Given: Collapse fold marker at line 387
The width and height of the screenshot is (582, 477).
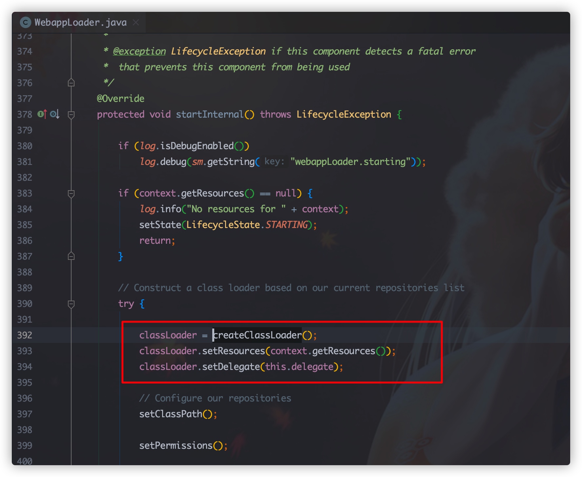Looking at the screenshot, I should point(71,256).
